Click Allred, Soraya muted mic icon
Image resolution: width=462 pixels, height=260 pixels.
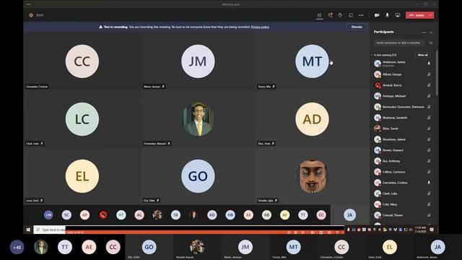pyautogui.click(x=429, y=74)
